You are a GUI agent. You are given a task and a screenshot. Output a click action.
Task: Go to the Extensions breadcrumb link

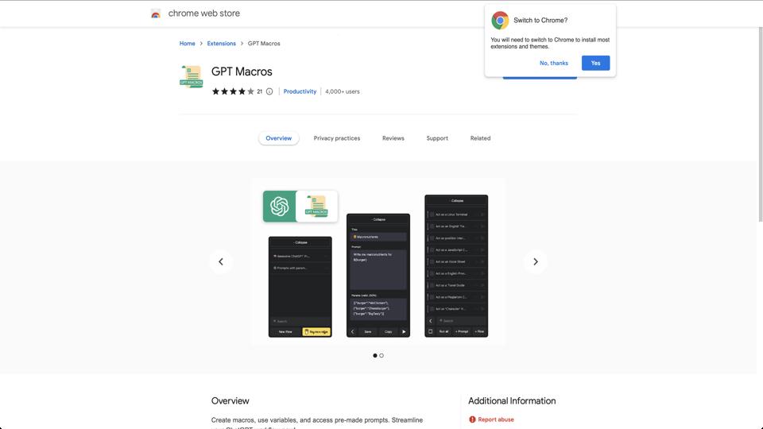222,43
